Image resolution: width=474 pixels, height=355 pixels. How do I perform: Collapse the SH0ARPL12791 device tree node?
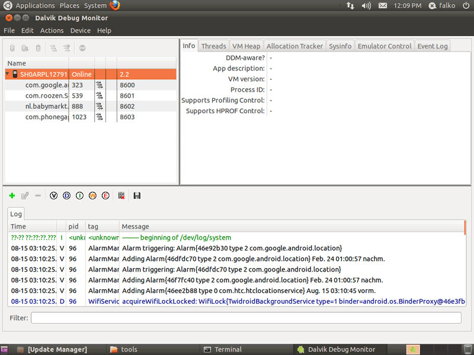(x=8, y=75)
